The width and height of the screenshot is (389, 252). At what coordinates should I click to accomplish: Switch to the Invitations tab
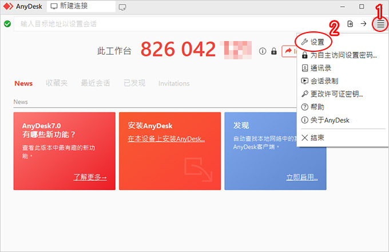click(x=174, y=83)
